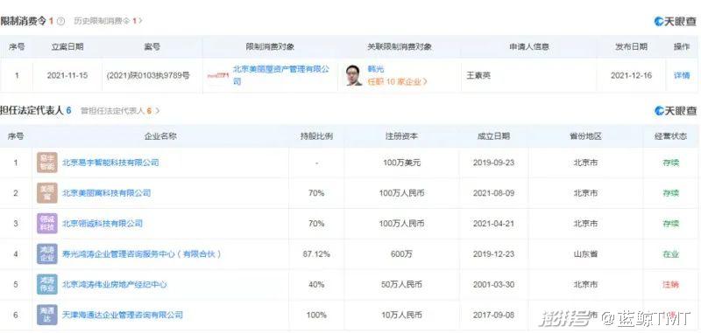Viewport: 701px width, 333px height.
Task: Expand 曾担任法定代表人 6 link
Action: pyautogui.click(x=119, y=111)
